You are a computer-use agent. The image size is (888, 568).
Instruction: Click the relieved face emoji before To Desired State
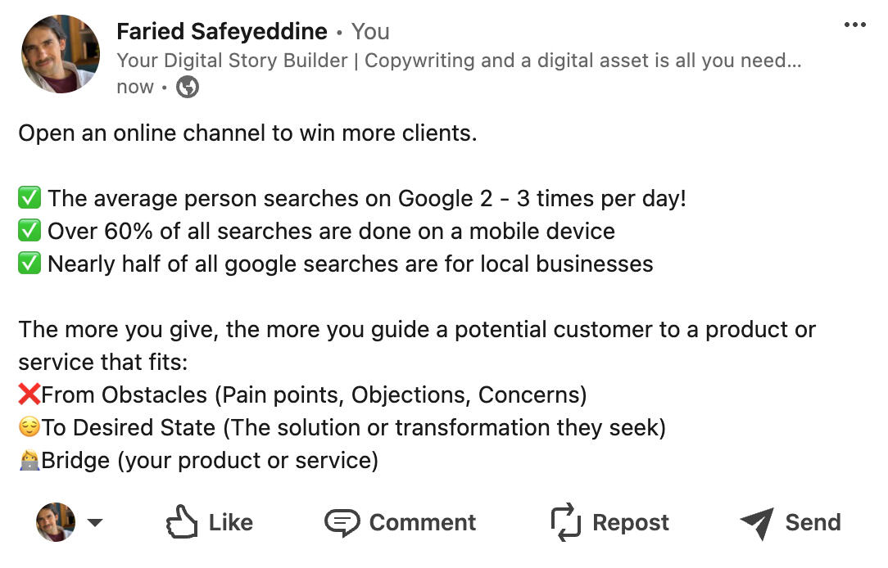coord(29,428)
